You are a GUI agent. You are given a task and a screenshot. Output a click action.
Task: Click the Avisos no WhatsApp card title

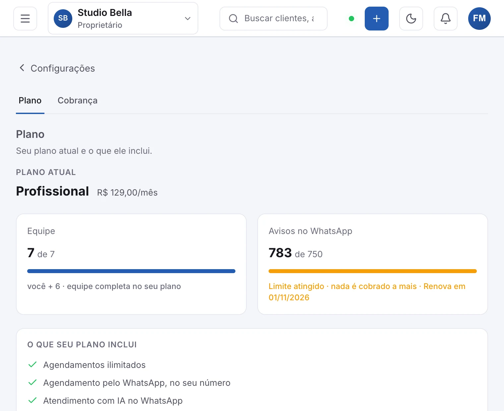310,231
